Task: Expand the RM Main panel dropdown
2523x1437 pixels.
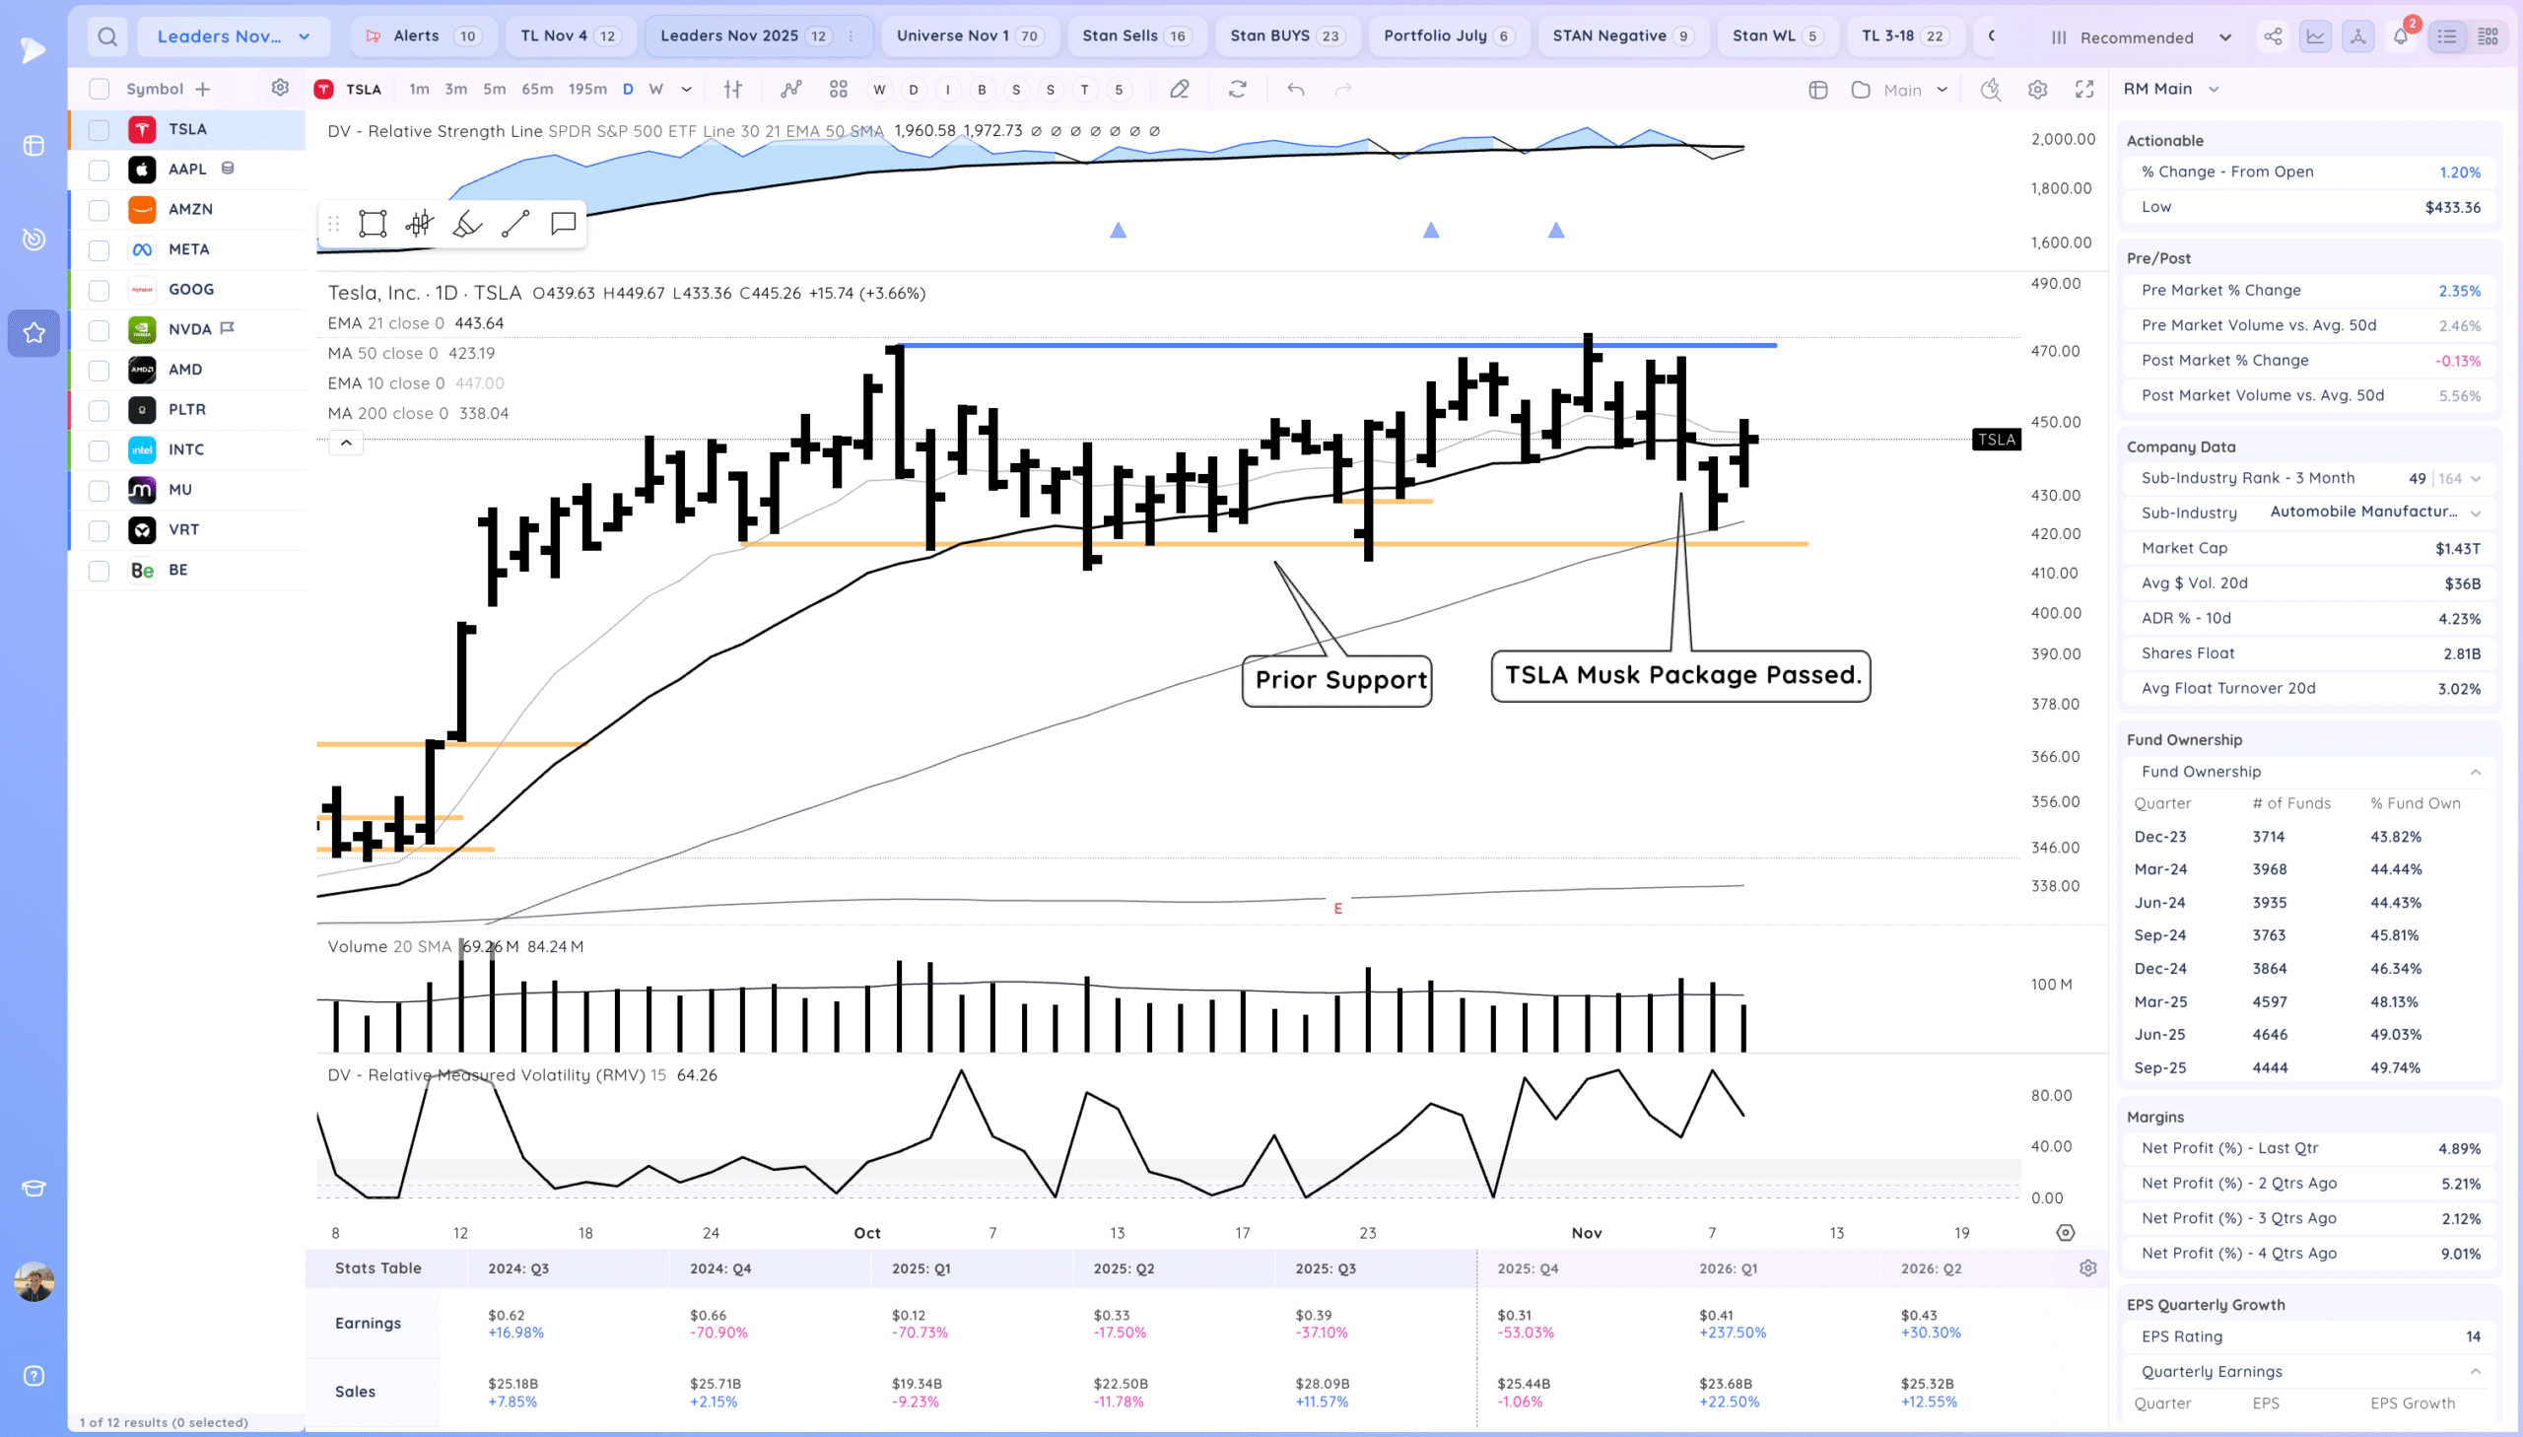Action: click(2214, 89)
